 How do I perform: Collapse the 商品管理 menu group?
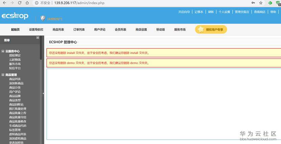3,75
